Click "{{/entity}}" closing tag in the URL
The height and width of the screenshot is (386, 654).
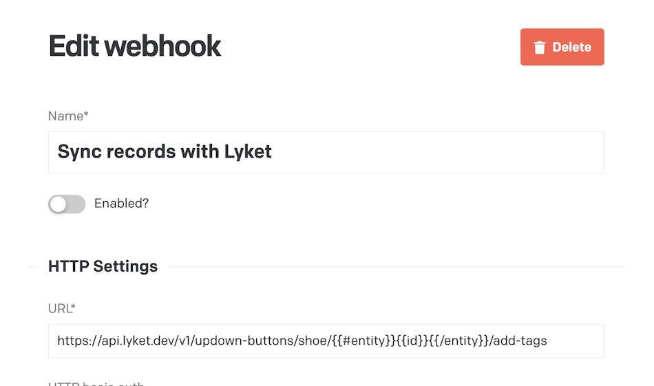461,341
